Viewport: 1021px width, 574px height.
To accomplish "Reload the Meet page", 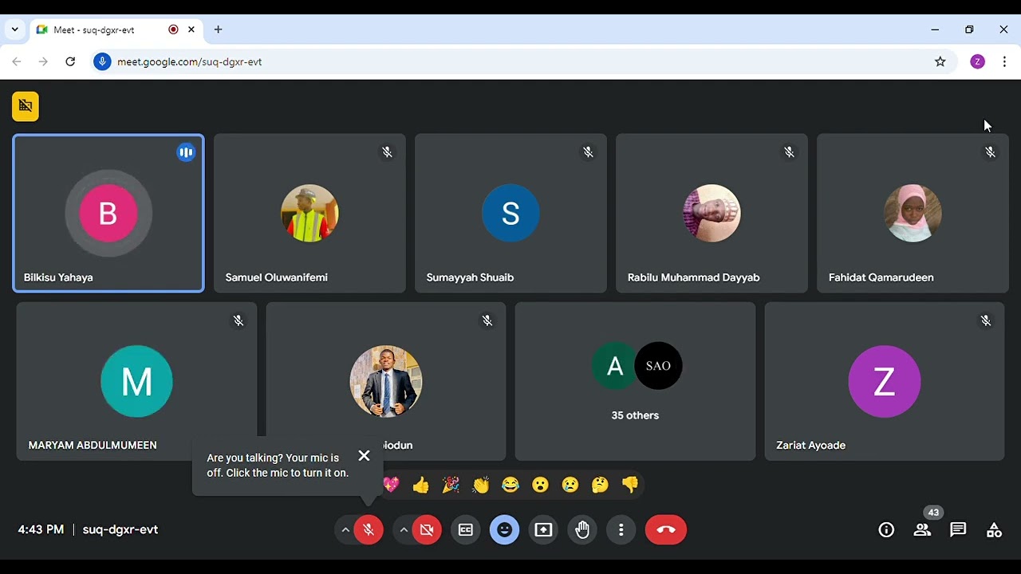I will click(x=70, y=61).
